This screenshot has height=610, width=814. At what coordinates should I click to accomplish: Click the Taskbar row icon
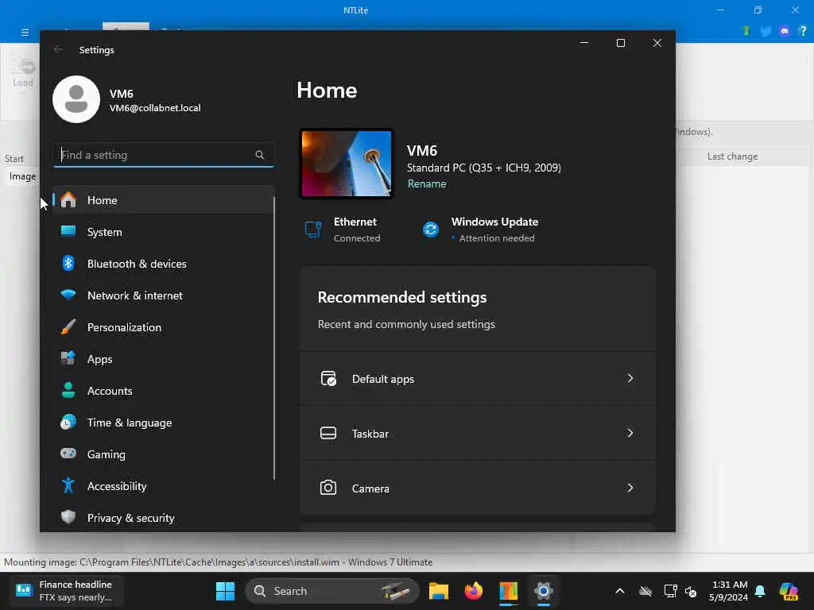pos(328,433)
